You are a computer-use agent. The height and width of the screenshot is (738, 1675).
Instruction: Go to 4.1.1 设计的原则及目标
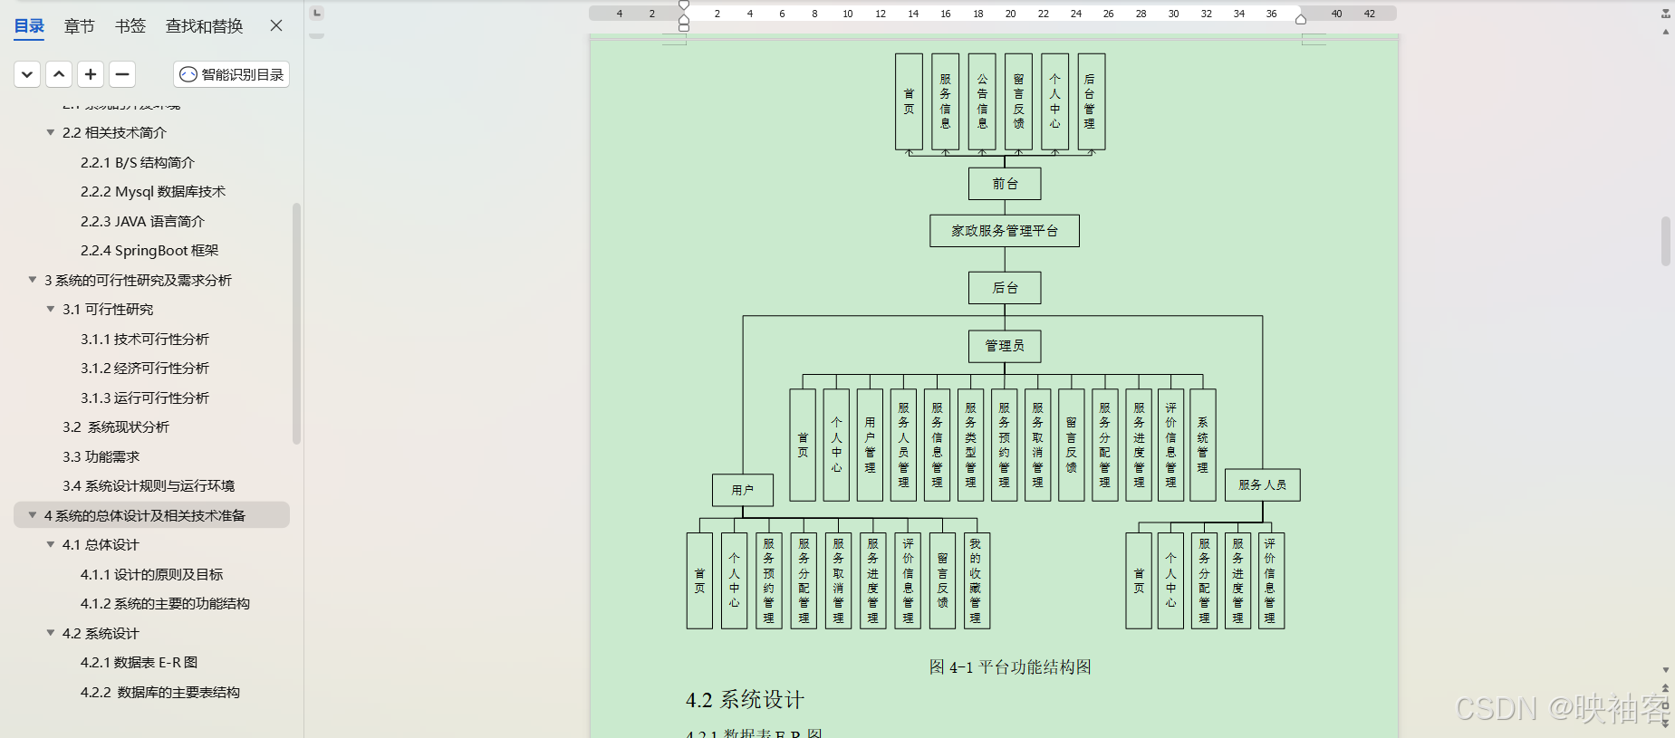point(151,574)
